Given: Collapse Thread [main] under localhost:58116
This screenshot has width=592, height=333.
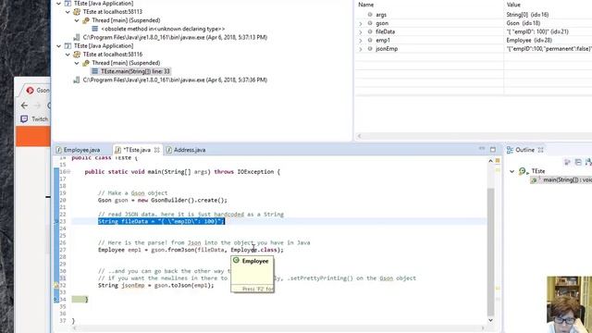Looking at the screenshot, I should coord(77,63).
